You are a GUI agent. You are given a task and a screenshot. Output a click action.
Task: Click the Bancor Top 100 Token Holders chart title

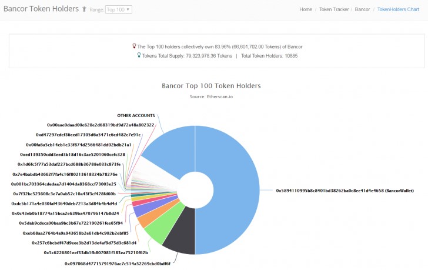tap(211, 86)
